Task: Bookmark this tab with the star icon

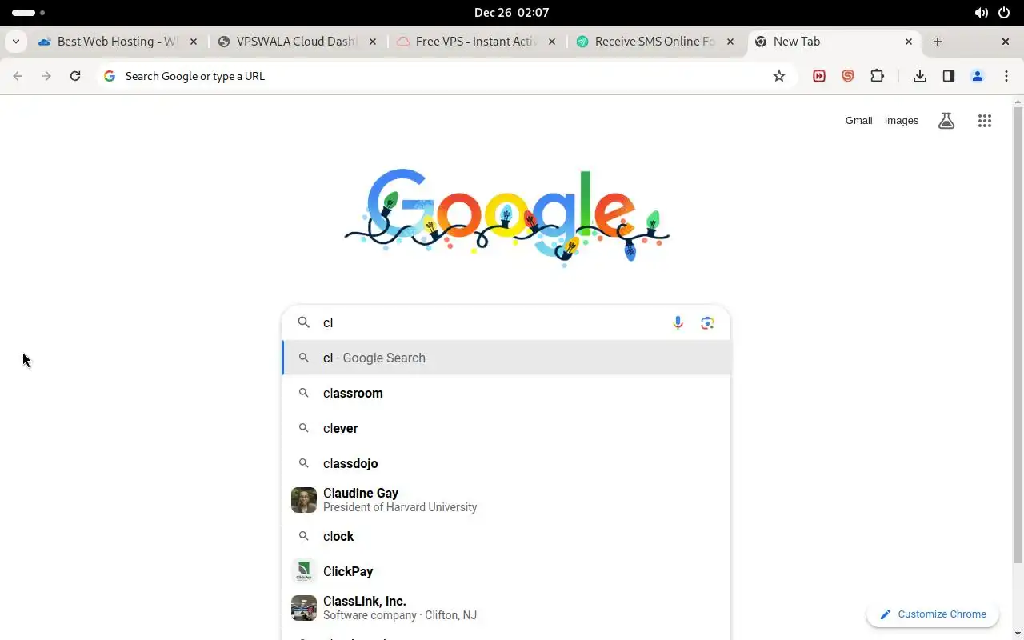Action: tap(779, 76)
